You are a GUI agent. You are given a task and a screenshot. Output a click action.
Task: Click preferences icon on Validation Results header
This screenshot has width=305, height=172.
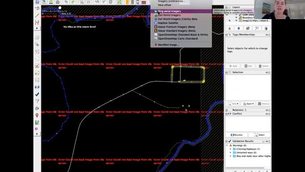[x=264, y=141]
